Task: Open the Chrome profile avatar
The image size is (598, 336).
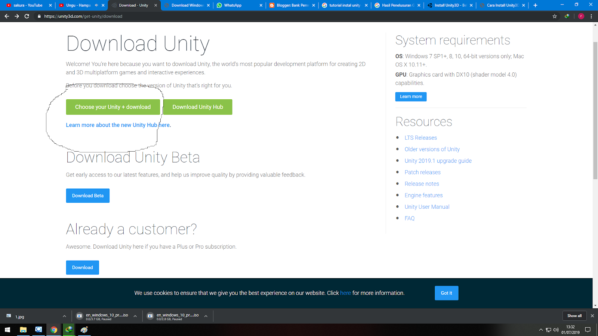Action: 581,16
